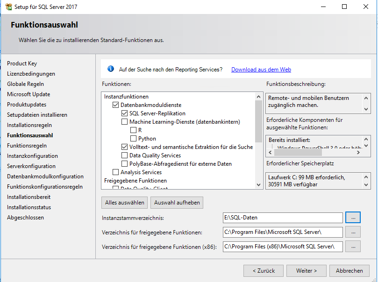378x282 pixels.
Task: Select the Installationsstatus step
Action: coord(29,207)
